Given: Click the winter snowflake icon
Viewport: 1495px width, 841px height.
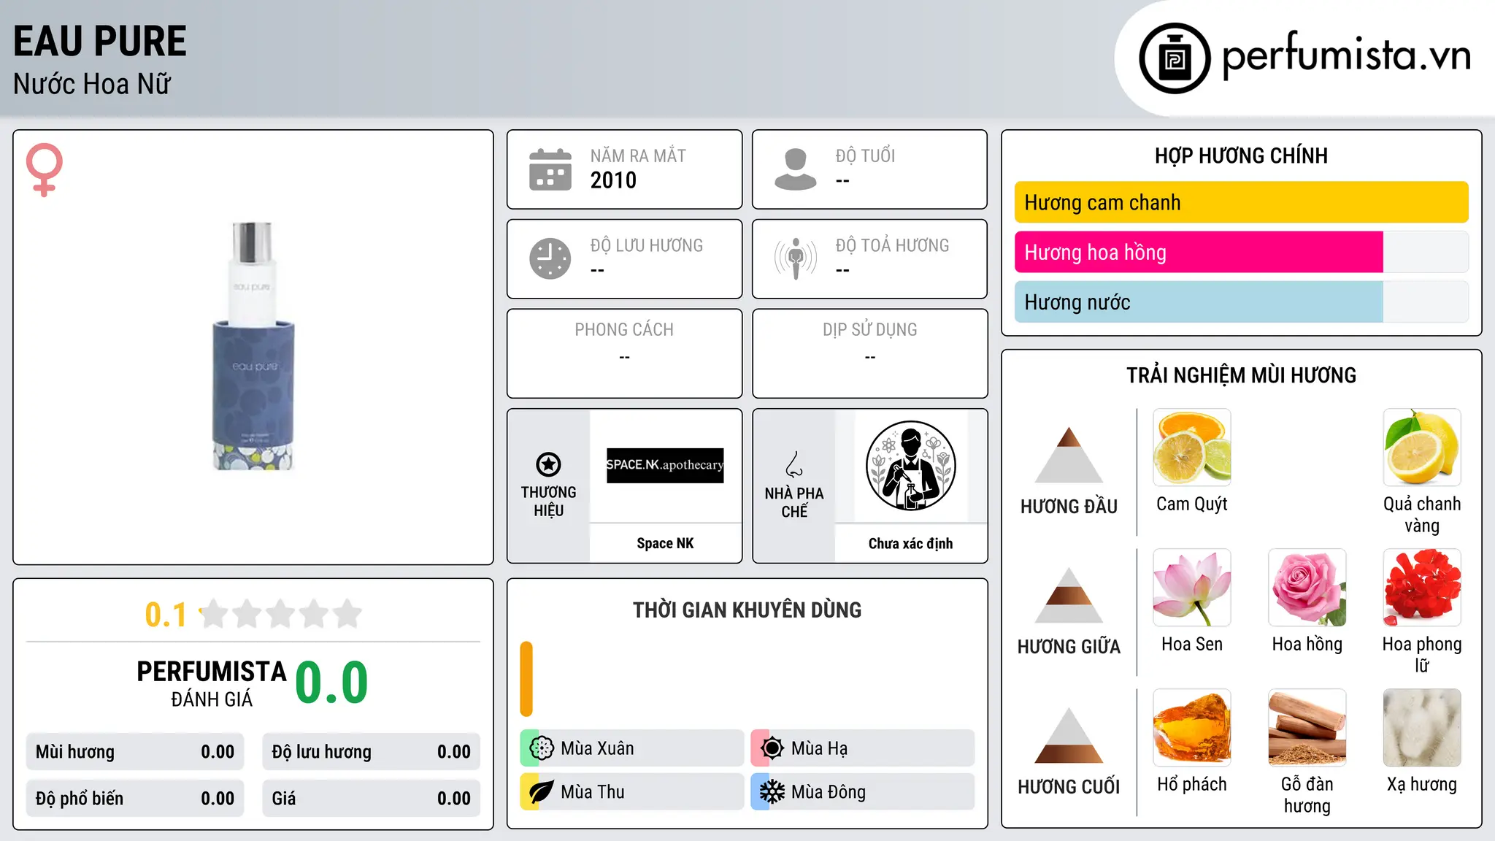Looking at the screenshot, I should [x=772, y=792].
